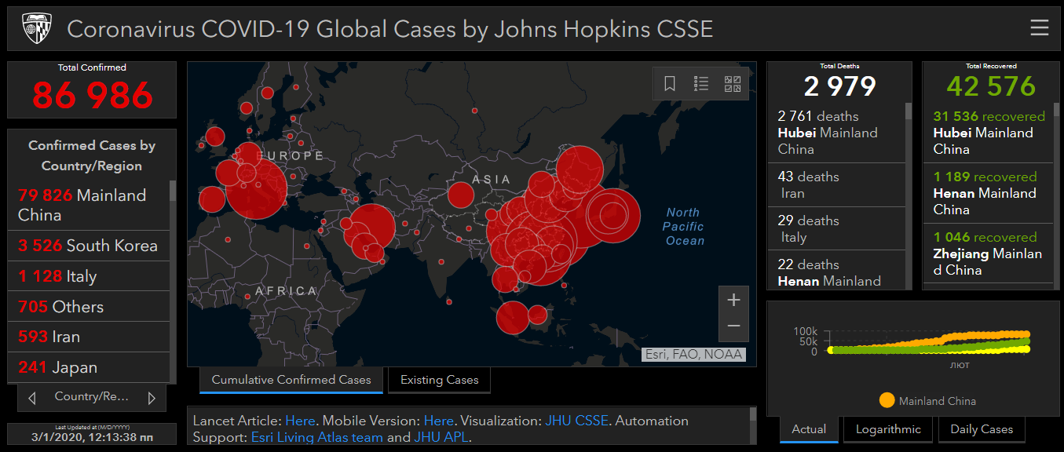Select '3 526 South Korea' in country list

point(89,246)
